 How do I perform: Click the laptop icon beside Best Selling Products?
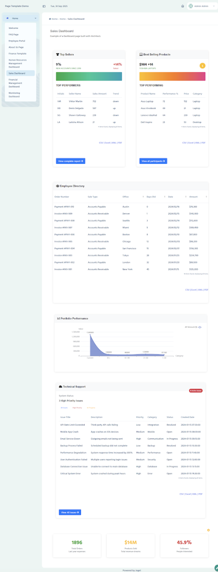(x=141, y=54)
